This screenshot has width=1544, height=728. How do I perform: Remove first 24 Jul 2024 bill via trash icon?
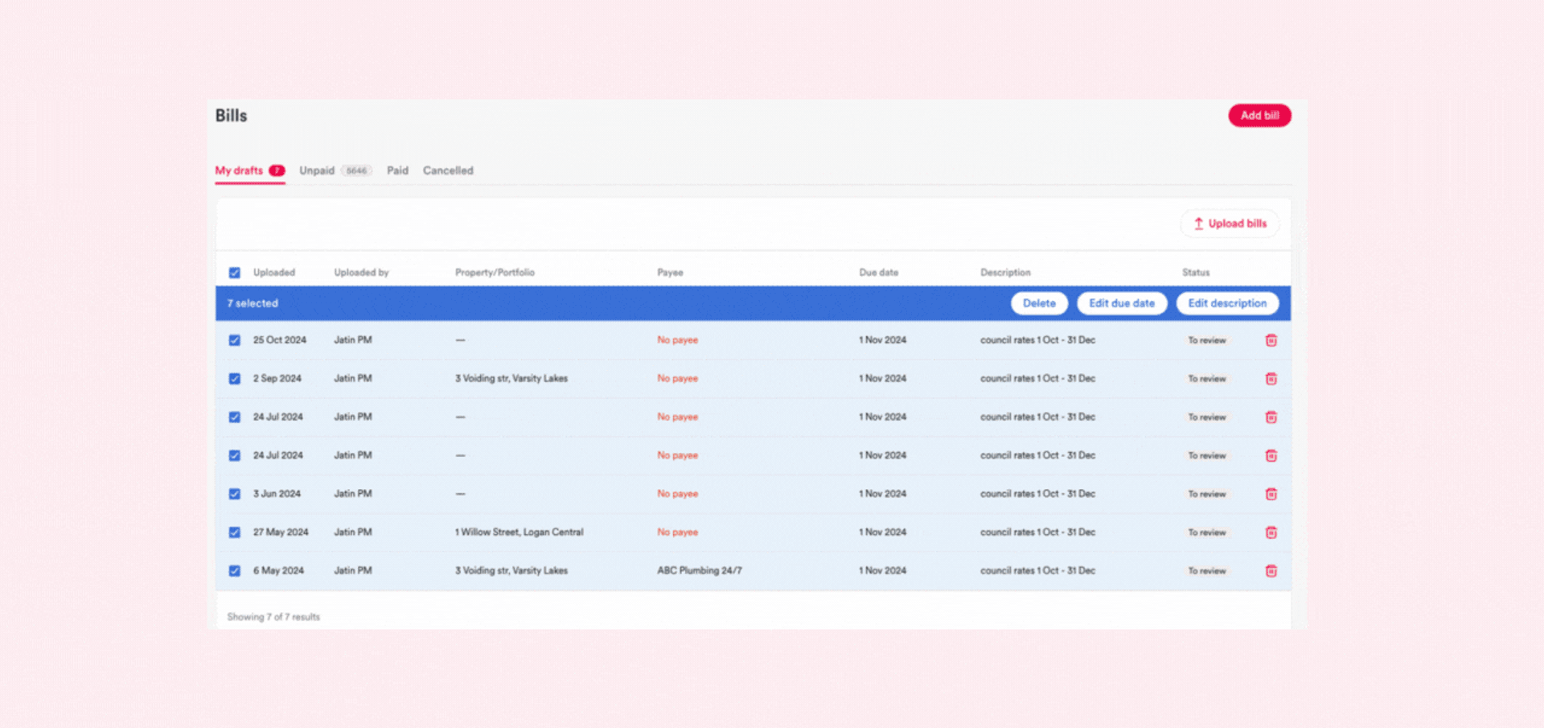1271,417
